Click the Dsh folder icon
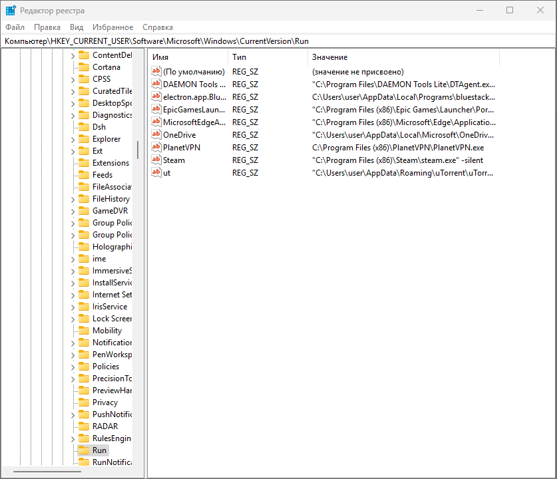This screenshot has width=557, height=479. pos(84,127)
